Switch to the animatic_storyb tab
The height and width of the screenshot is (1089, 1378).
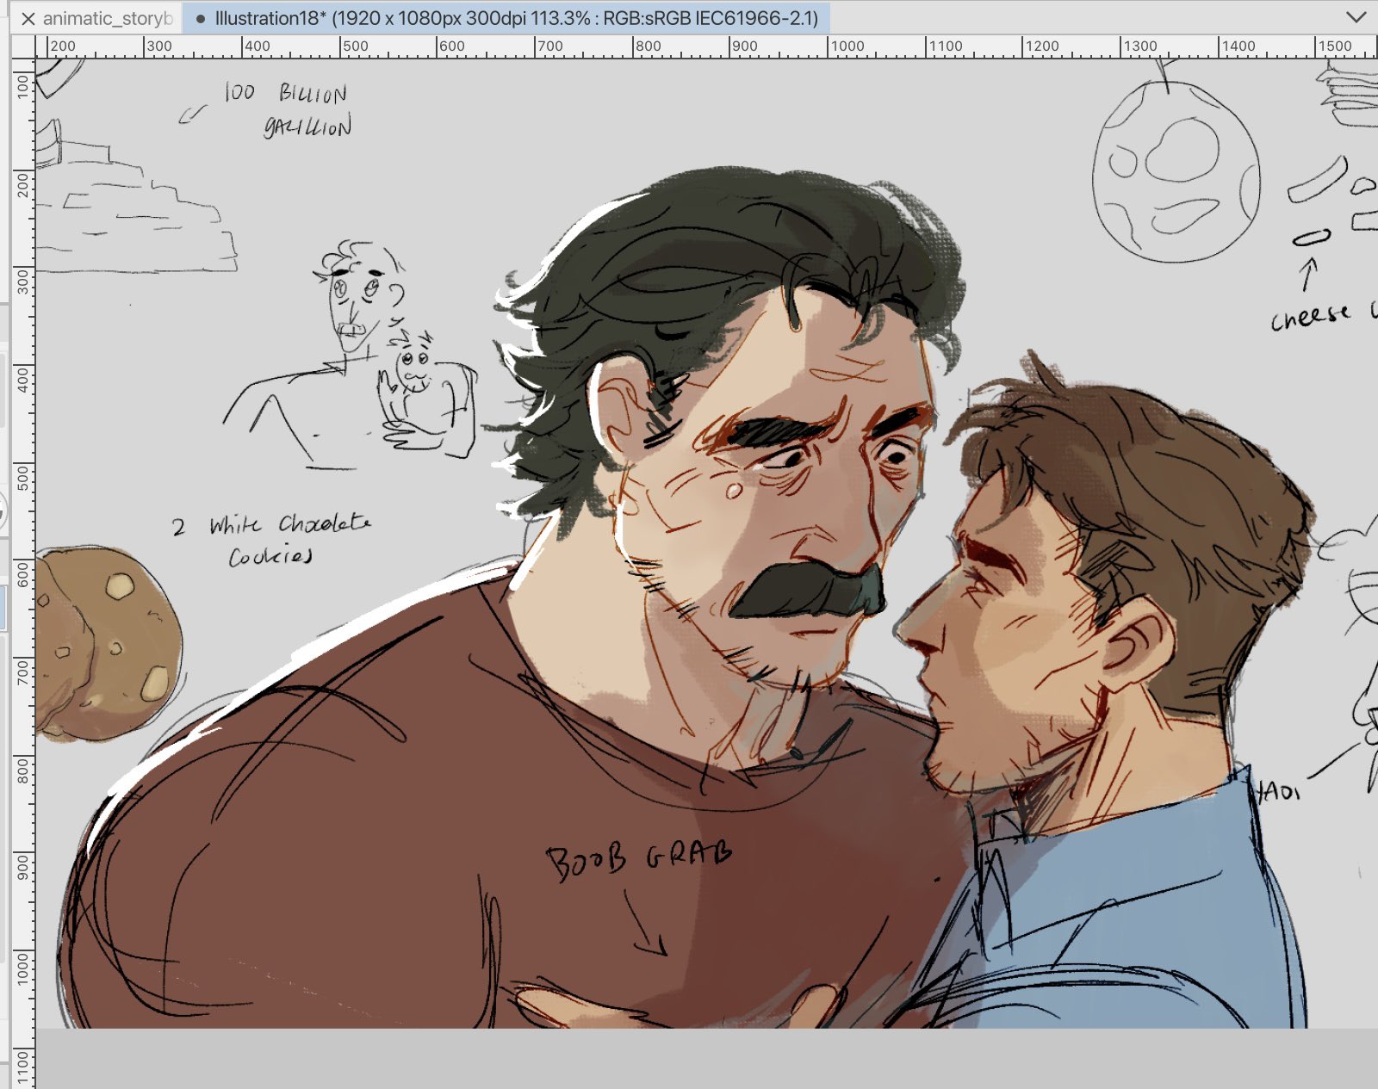108,18
